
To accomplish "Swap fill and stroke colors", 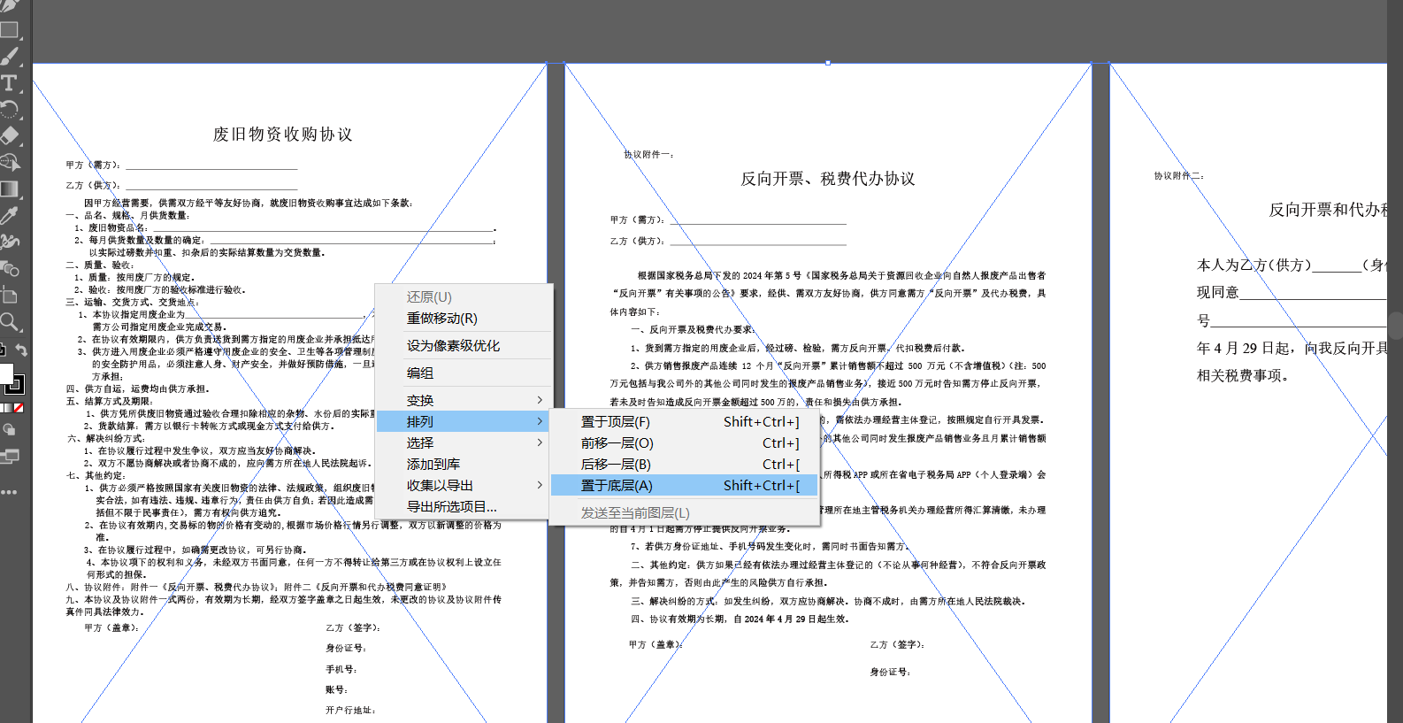I will click(x=21, y=350).
